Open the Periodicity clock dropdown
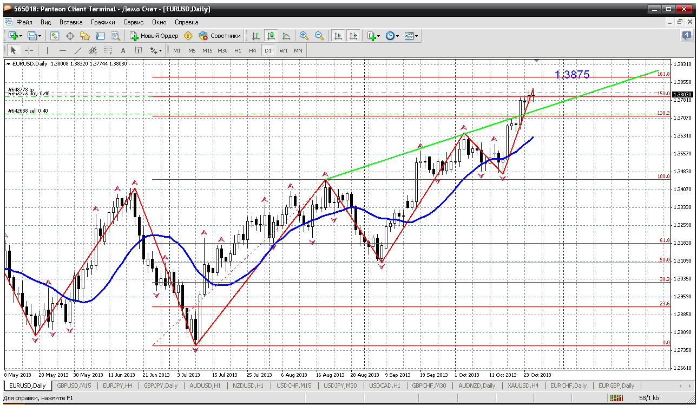The width and height of the screenshot is (697, 405). tap(392, 36)
